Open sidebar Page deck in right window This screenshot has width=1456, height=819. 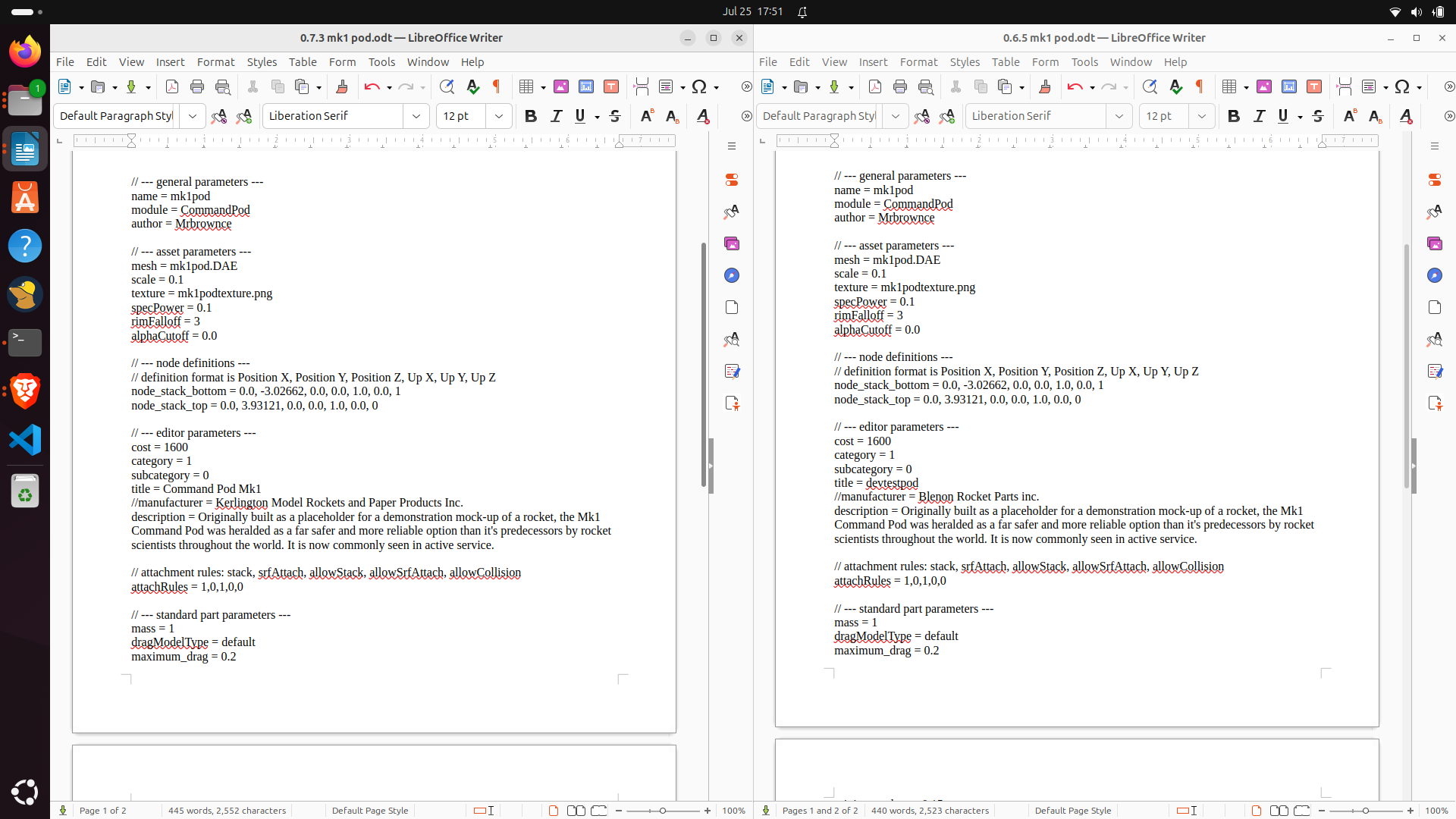(1435, 307)
